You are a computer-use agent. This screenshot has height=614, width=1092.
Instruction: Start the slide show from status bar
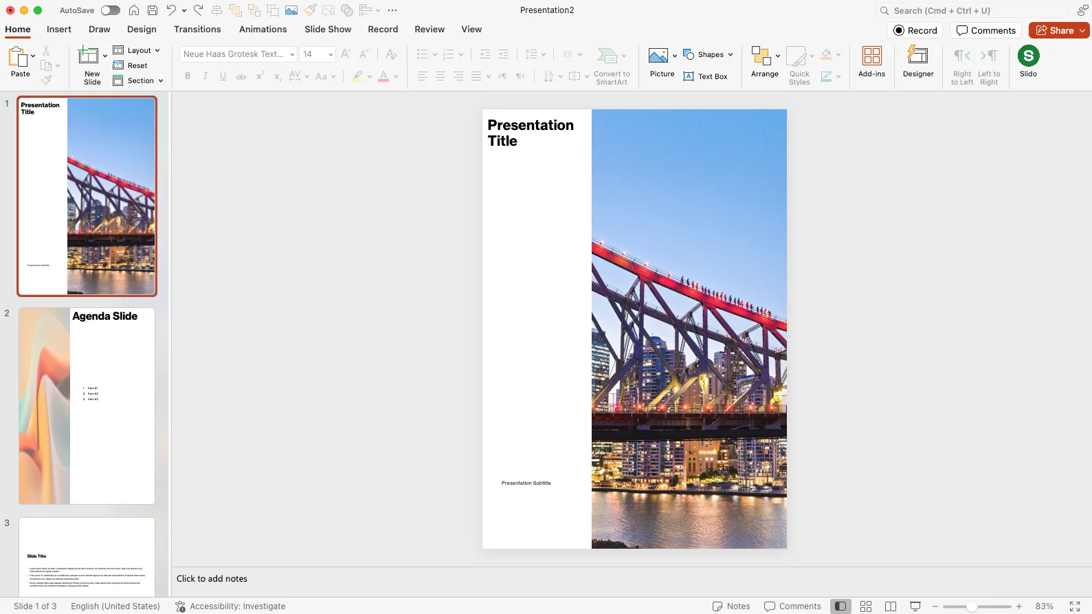tap(915, 606)
